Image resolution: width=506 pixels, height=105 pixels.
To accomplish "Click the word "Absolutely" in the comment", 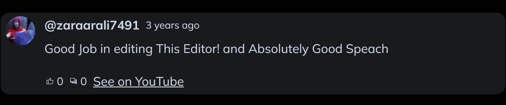I will point(278,49).
